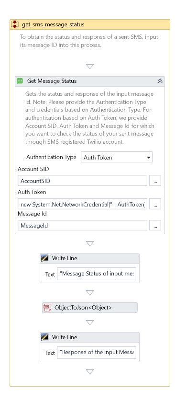Click the drop arrow above ObjectToJson
This screenshot has height=401, width=175.
pyautogui.click(x=90, y=293)
